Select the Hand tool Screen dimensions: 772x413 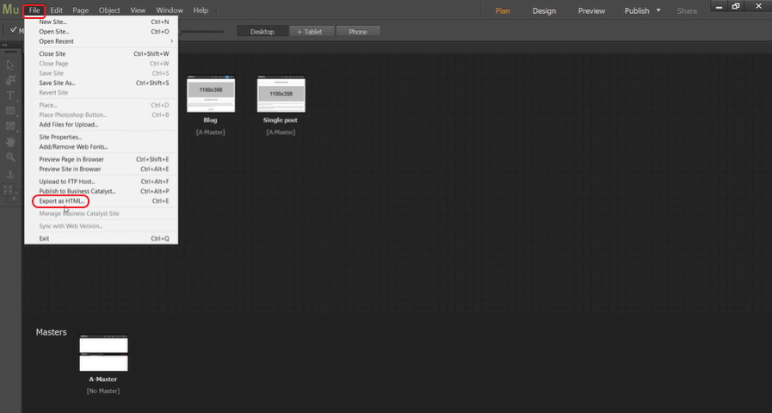point(10,142)
